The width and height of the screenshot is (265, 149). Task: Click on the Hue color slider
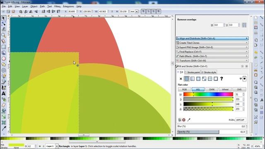(208, 94)
